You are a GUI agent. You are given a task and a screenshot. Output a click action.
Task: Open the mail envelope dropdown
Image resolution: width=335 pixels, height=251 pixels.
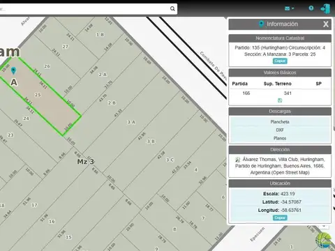(289, 8)
